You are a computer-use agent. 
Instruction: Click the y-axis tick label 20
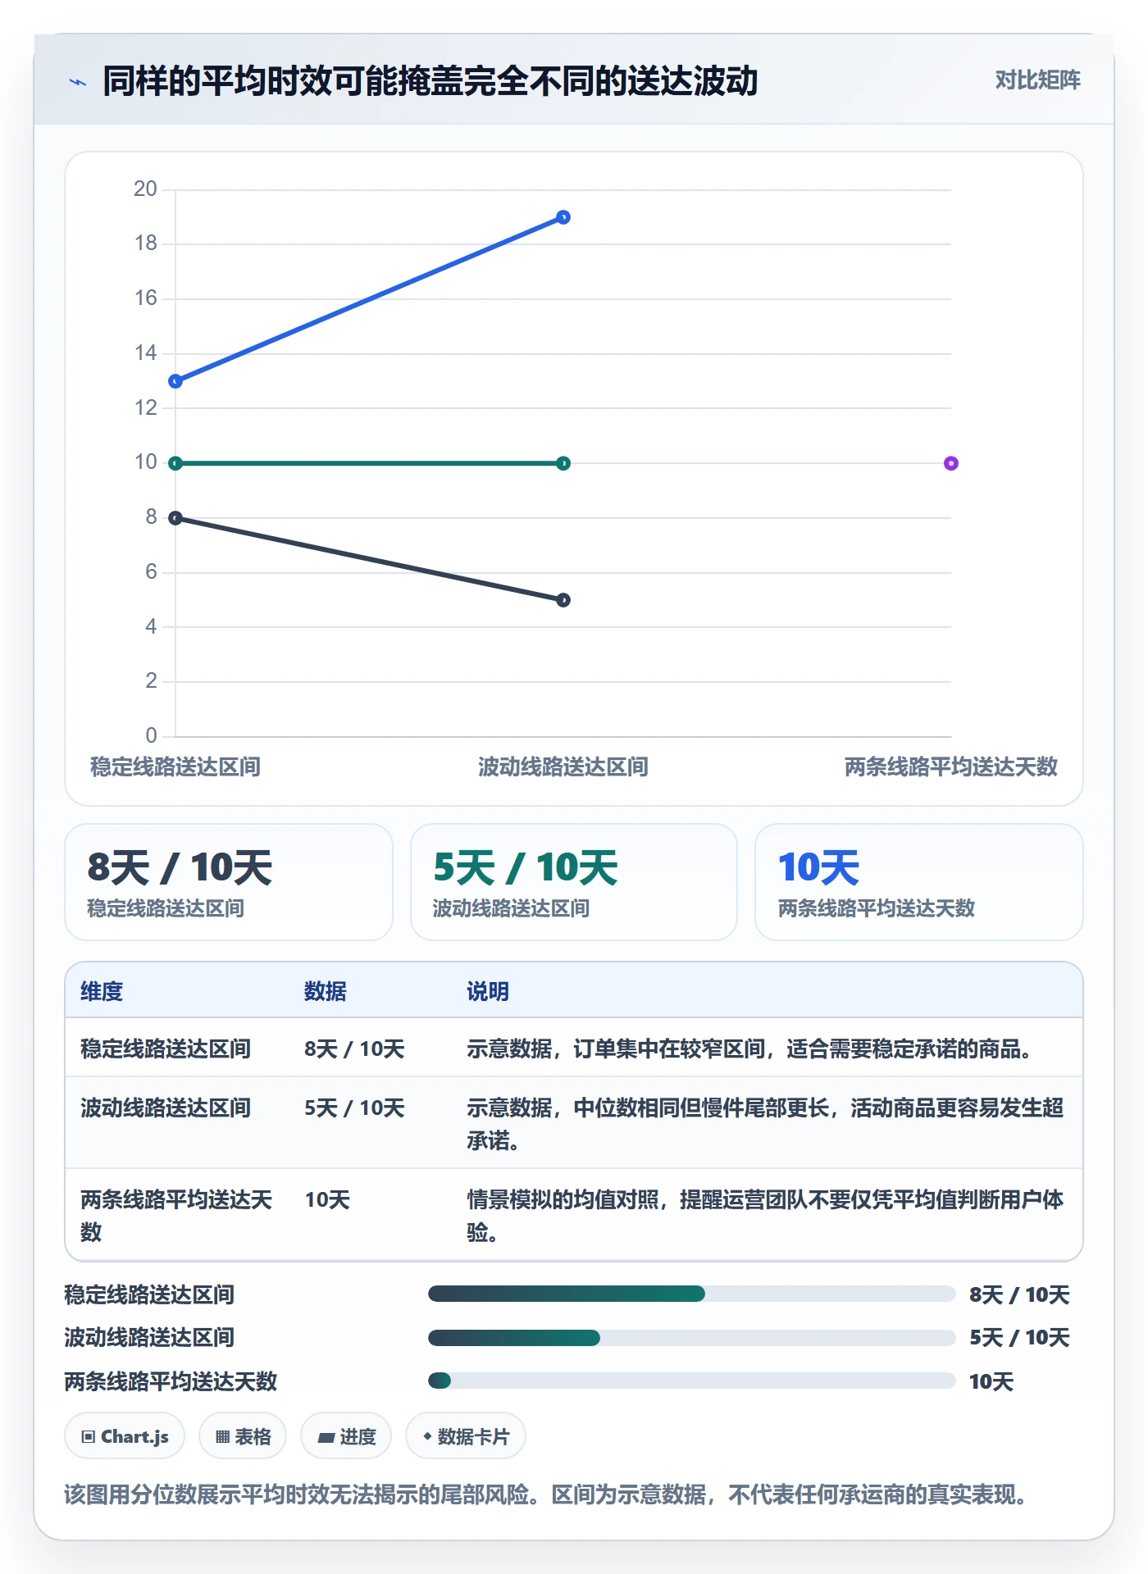[145, 189]
